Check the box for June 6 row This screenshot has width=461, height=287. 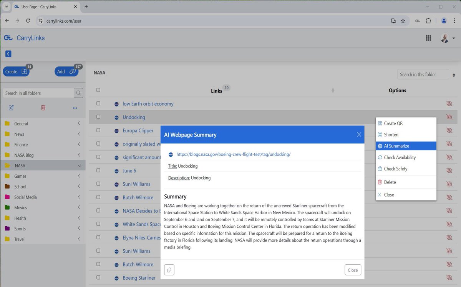(x=98, y=170)
